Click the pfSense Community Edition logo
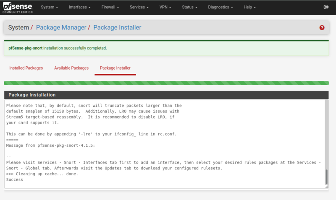 point(18,7)
